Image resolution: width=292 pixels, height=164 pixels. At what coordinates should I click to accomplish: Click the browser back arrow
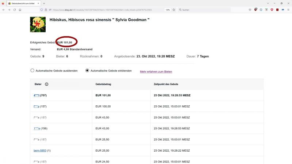[x=3, y=9]
